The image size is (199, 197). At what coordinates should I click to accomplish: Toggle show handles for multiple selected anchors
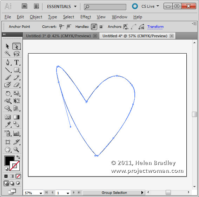click(94, 27)
